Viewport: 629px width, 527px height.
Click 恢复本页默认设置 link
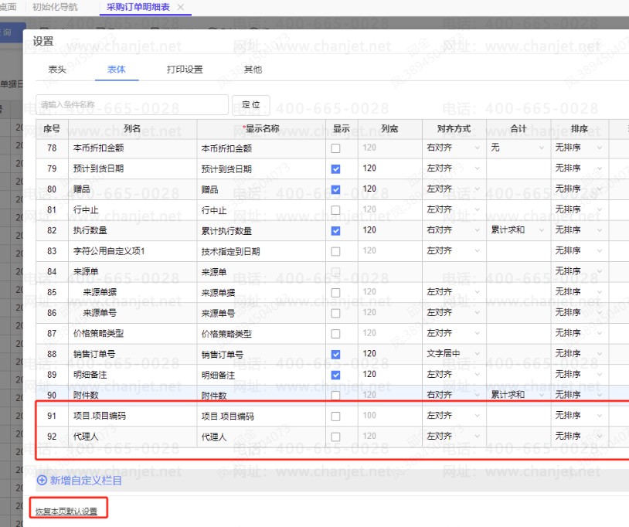coord(66,511)
